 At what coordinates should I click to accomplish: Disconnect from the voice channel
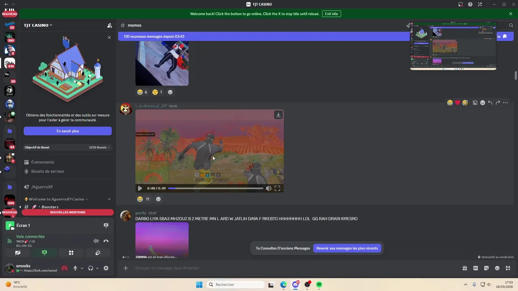click(x=106, y=241)
